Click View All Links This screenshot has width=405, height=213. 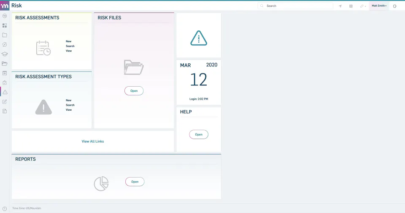pos(93,141)
